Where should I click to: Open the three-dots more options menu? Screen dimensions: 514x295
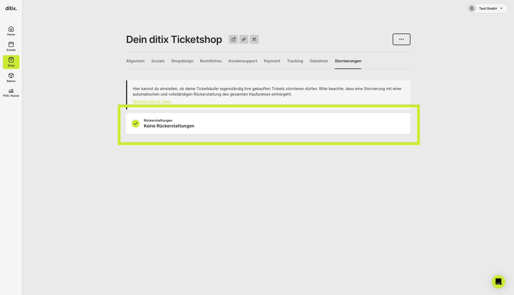coord(402,39)
